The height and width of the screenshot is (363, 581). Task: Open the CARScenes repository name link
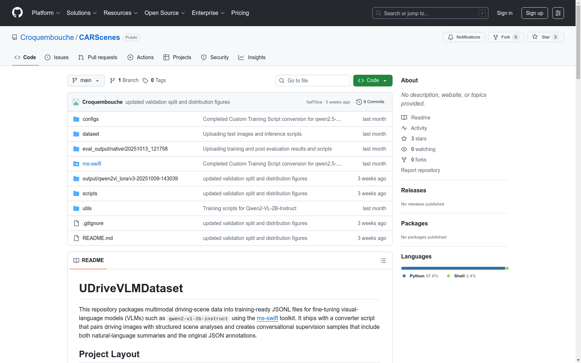[99, 37]
